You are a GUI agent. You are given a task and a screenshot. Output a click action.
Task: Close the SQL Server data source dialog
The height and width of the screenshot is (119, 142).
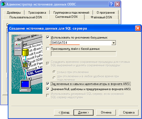coord(138,28)
